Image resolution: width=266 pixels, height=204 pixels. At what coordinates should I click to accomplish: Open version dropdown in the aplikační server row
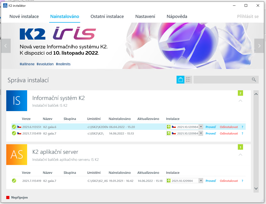coord(201,181)
